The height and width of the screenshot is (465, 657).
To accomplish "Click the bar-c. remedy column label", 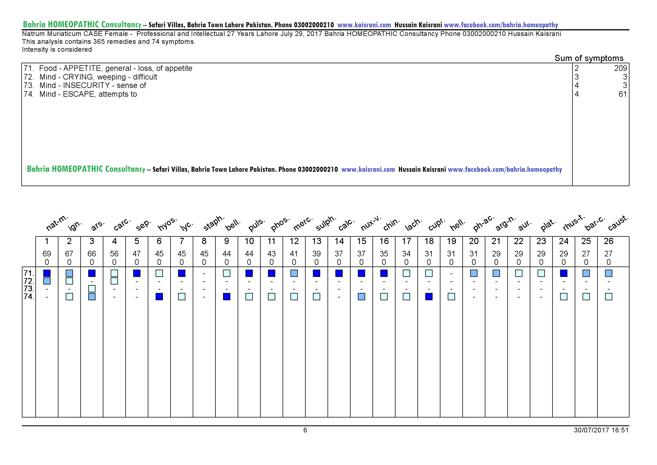I will [x=595, y=223].
